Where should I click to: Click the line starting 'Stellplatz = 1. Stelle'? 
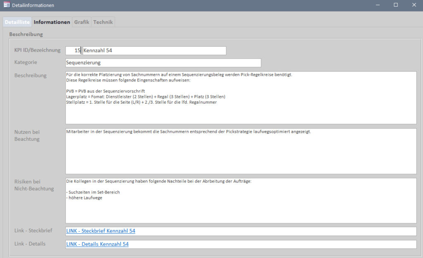141,102
